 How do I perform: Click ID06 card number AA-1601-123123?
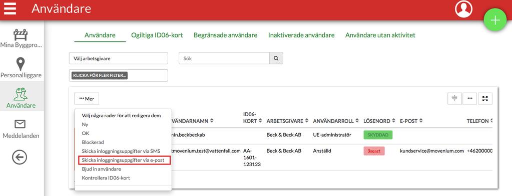coord(252,158)
